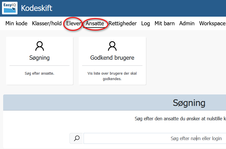The height and width of the screenshot is (149, 226).
Task: Click the magnifying glass search icon
Action: click(x=77, y=138)
